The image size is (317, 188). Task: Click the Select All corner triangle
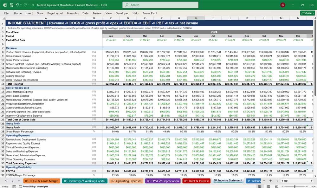click(x=3, y=18)
